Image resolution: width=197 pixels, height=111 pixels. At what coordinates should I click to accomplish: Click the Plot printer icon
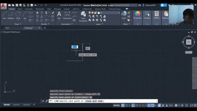tap(32, 5)
